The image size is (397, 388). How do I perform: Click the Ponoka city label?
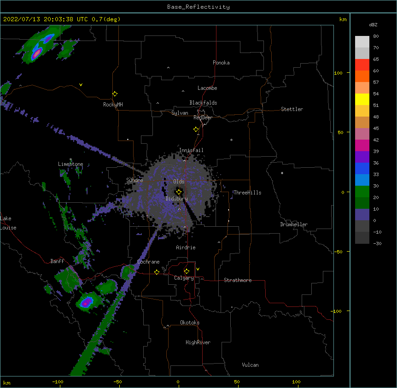(x=221, y=63)
